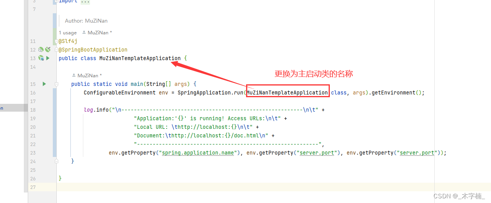Click line number 23 in gutter
491x203 pixels.
pos(33,153)
